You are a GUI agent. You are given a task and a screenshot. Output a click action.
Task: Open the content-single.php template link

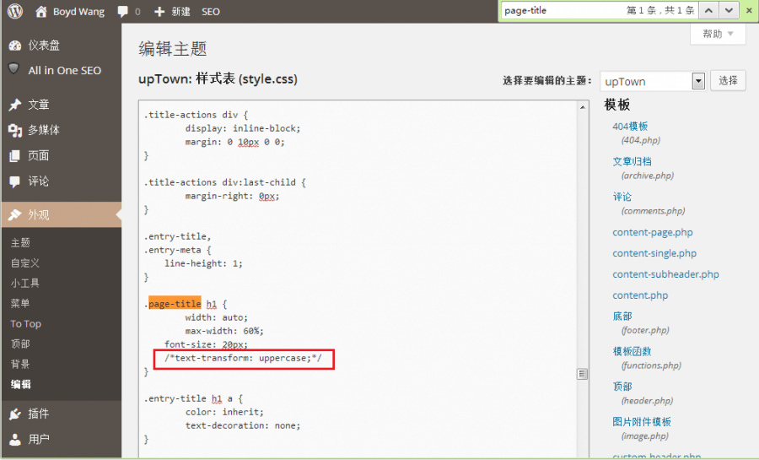[x=654, y=253]
